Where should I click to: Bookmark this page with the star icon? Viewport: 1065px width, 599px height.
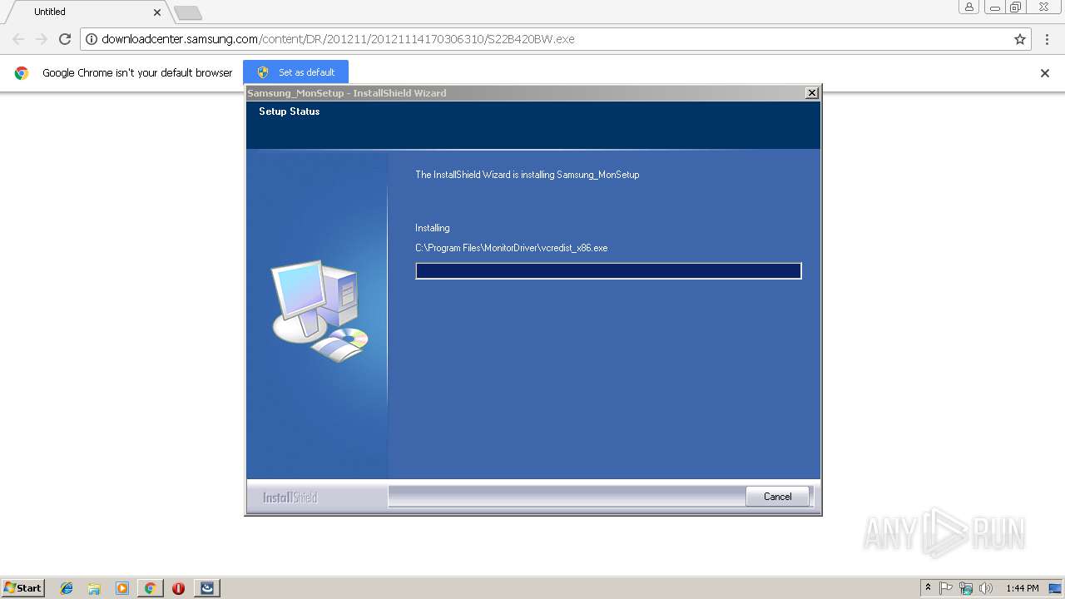(1020, 39)
